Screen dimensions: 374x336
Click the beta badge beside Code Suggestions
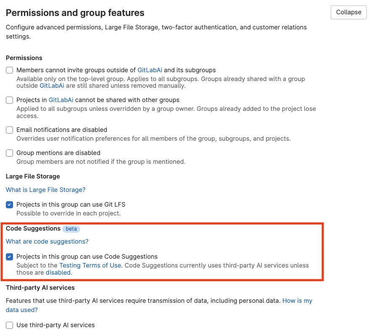[x=71, y=229]
